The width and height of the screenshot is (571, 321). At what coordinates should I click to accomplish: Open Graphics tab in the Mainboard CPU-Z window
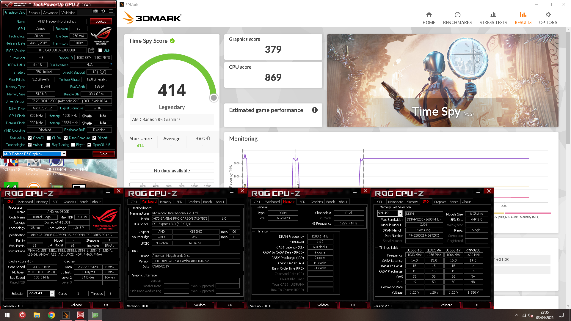(194, 202)
